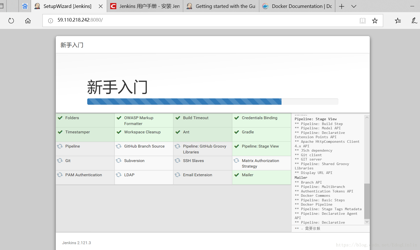The width and height of the screenshot is (420, 250).
Task: Click the Email Extension sync icon
Action: pos(178,175)
